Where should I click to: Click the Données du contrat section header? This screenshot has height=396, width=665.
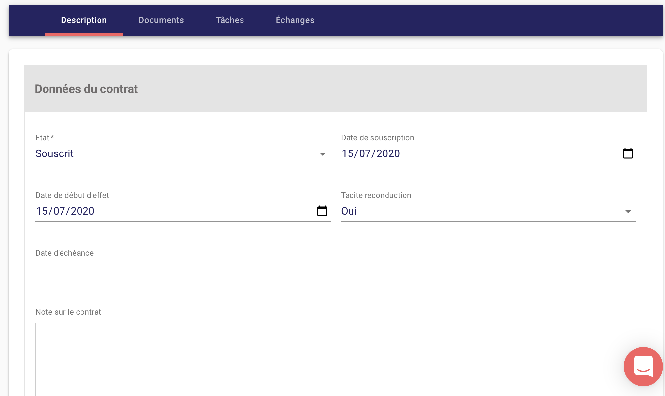click(x=86, y=89)
